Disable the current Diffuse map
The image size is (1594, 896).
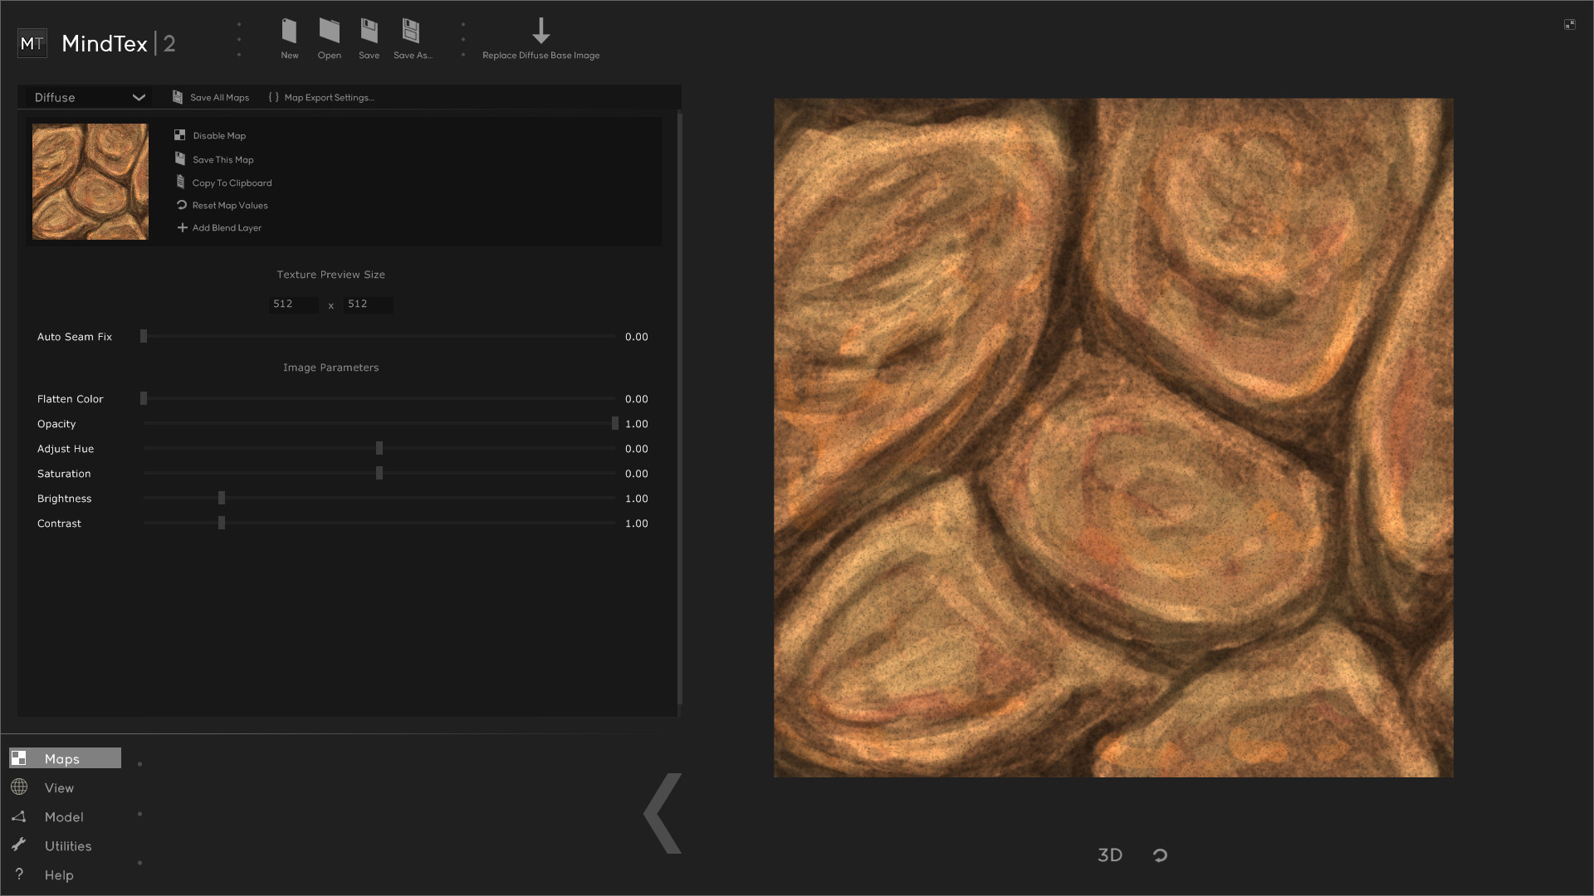(x=218, y=135)
